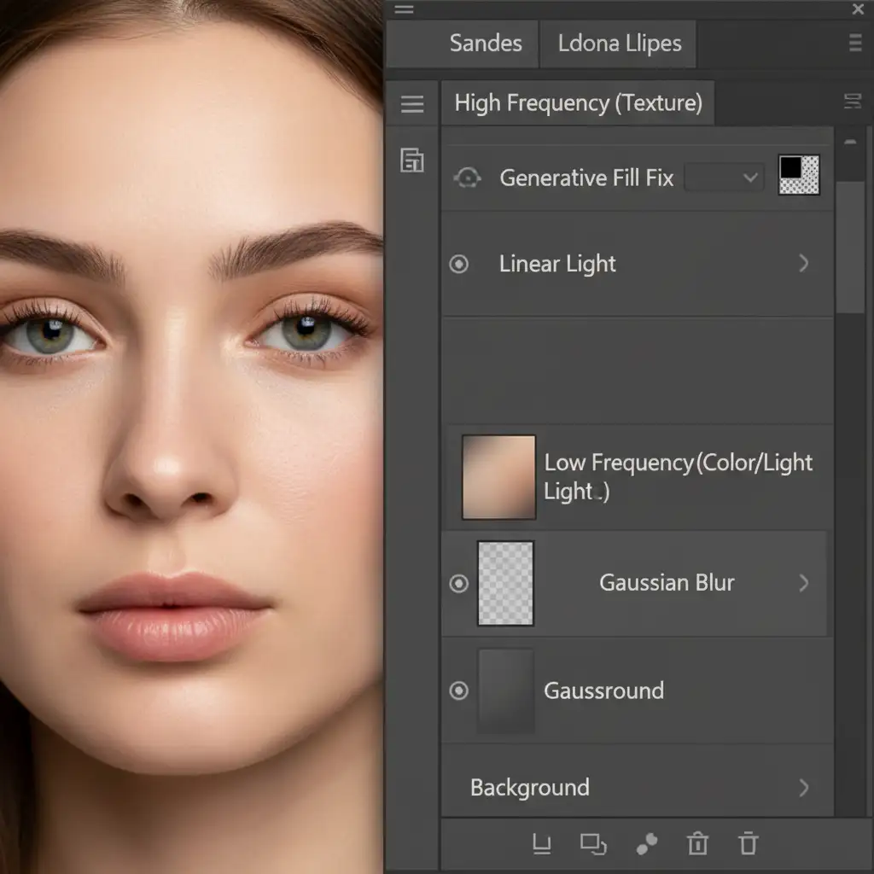Open the panel options menu beside Ldona Llipes
The width and height of the screenshot is (874, 874).
click(855, 44)
